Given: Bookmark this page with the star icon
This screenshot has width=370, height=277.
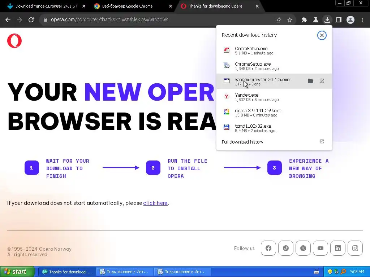Looking at the screenshot, I should 290,20.
